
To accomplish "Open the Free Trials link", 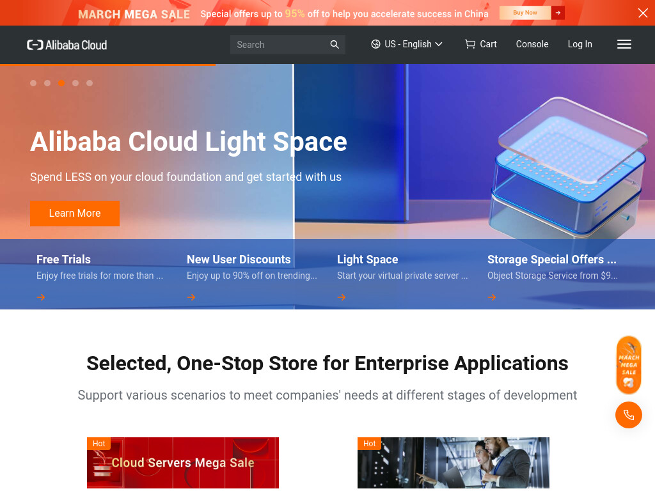I will [63, 260].
